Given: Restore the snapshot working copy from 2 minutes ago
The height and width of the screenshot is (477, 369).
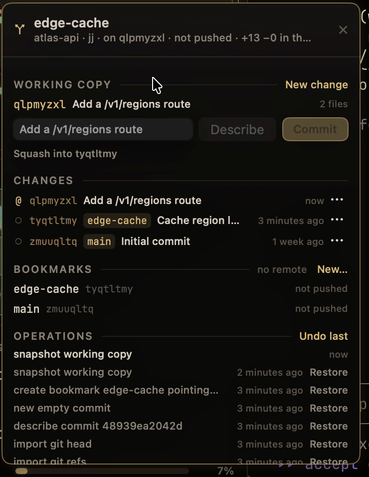Looking at the screenshot, I should [329, 372].
